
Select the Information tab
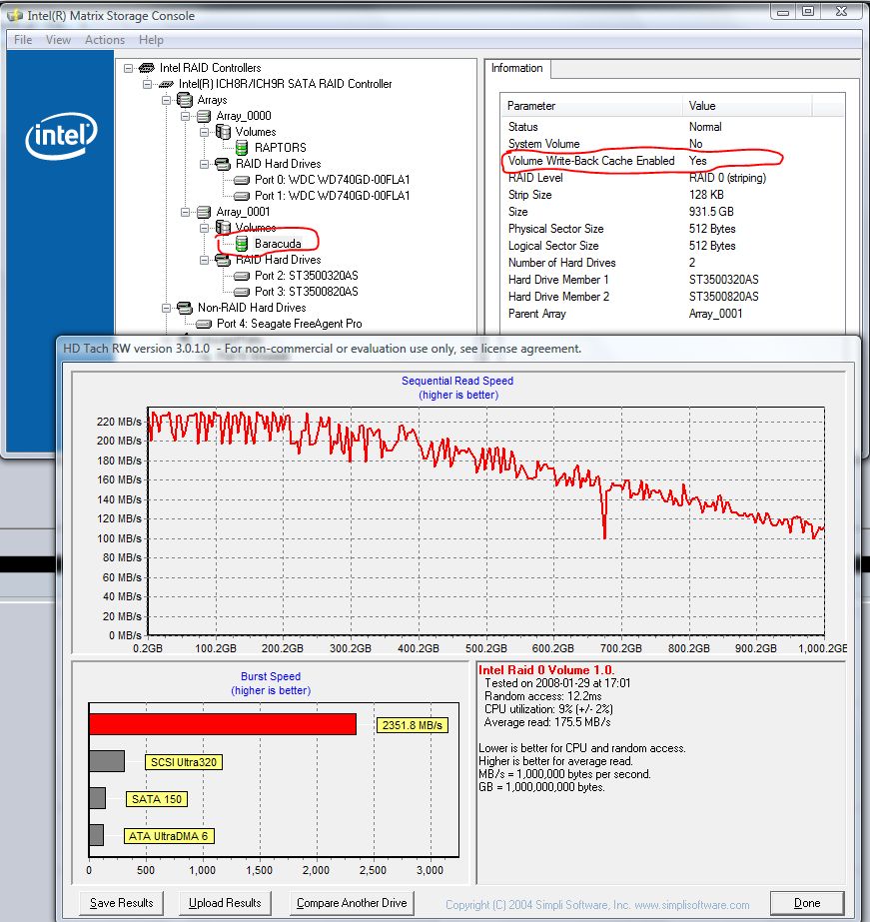point(517,68)
